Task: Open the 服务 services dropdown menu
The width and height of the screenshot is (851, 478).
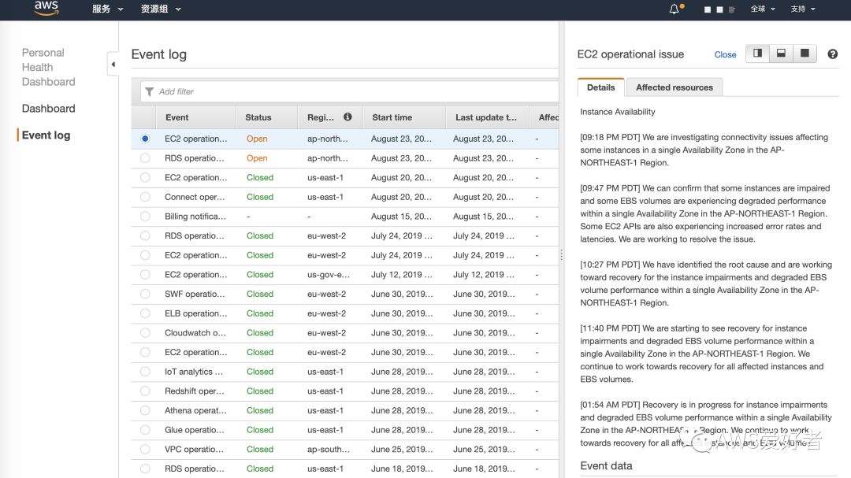Action: pyautogui.click(x=107, y=9)
